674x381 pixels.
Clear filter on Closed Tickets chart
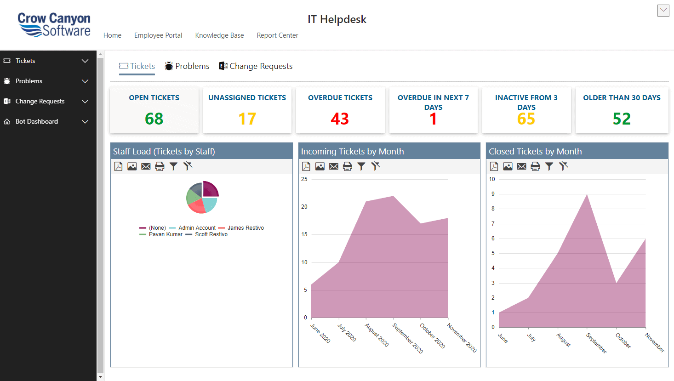pyautogui.click(x=564, y=166)
